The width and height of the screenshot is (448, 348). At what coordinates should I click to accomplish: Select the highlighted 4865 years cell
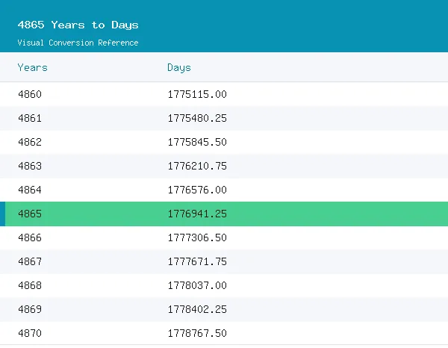pyautogui.click(x=30, y=214)
